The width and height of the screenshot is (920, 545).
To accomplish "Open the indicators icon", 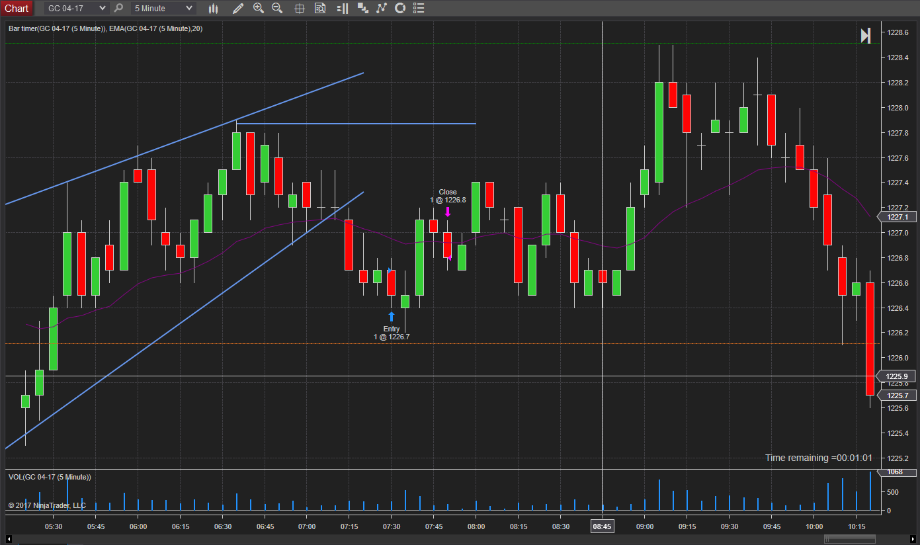I will 382,8.
